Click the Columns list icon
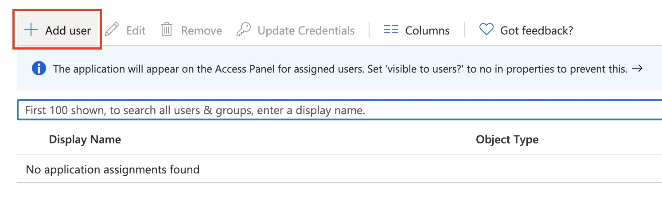 click(390, 30)
